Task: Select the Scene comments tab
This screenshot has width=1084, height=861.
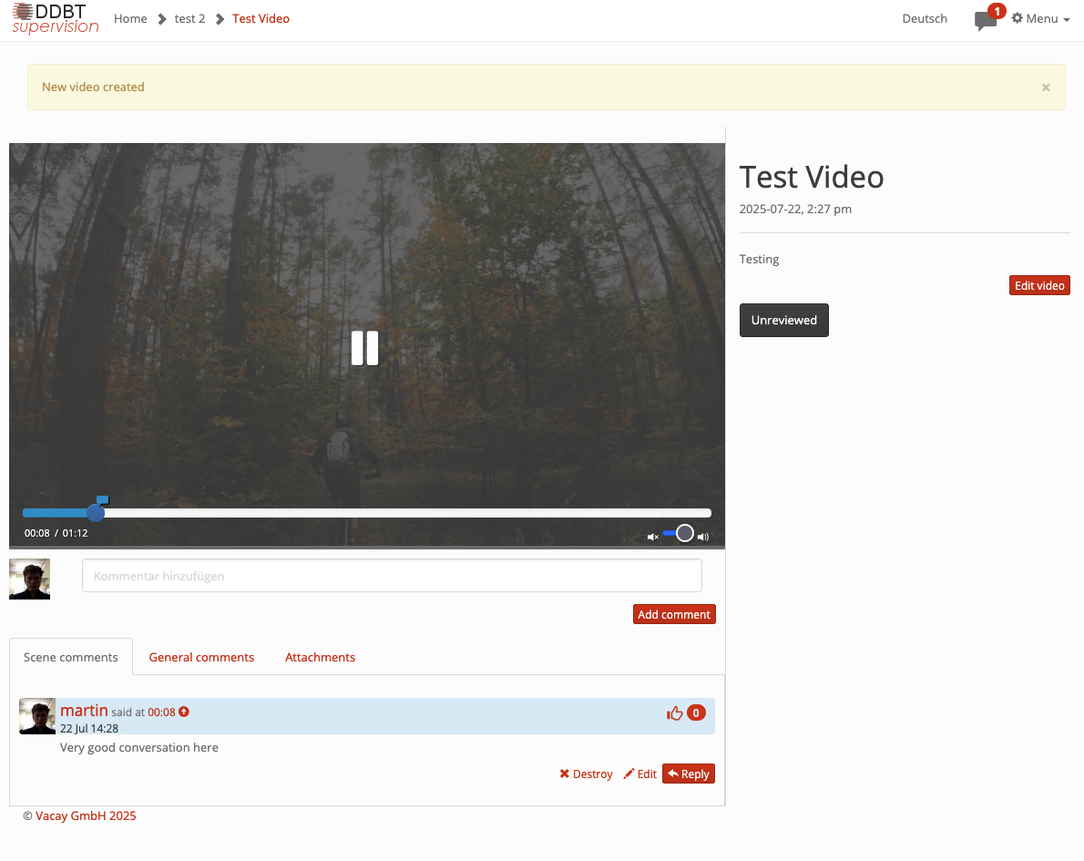Action: [71, 657]
